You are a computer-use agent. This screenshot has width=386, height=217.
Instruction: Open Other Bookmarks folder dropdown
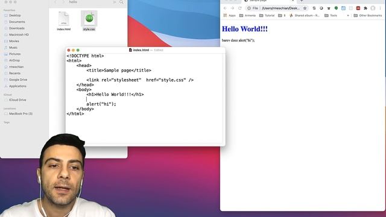coord(367,15)
